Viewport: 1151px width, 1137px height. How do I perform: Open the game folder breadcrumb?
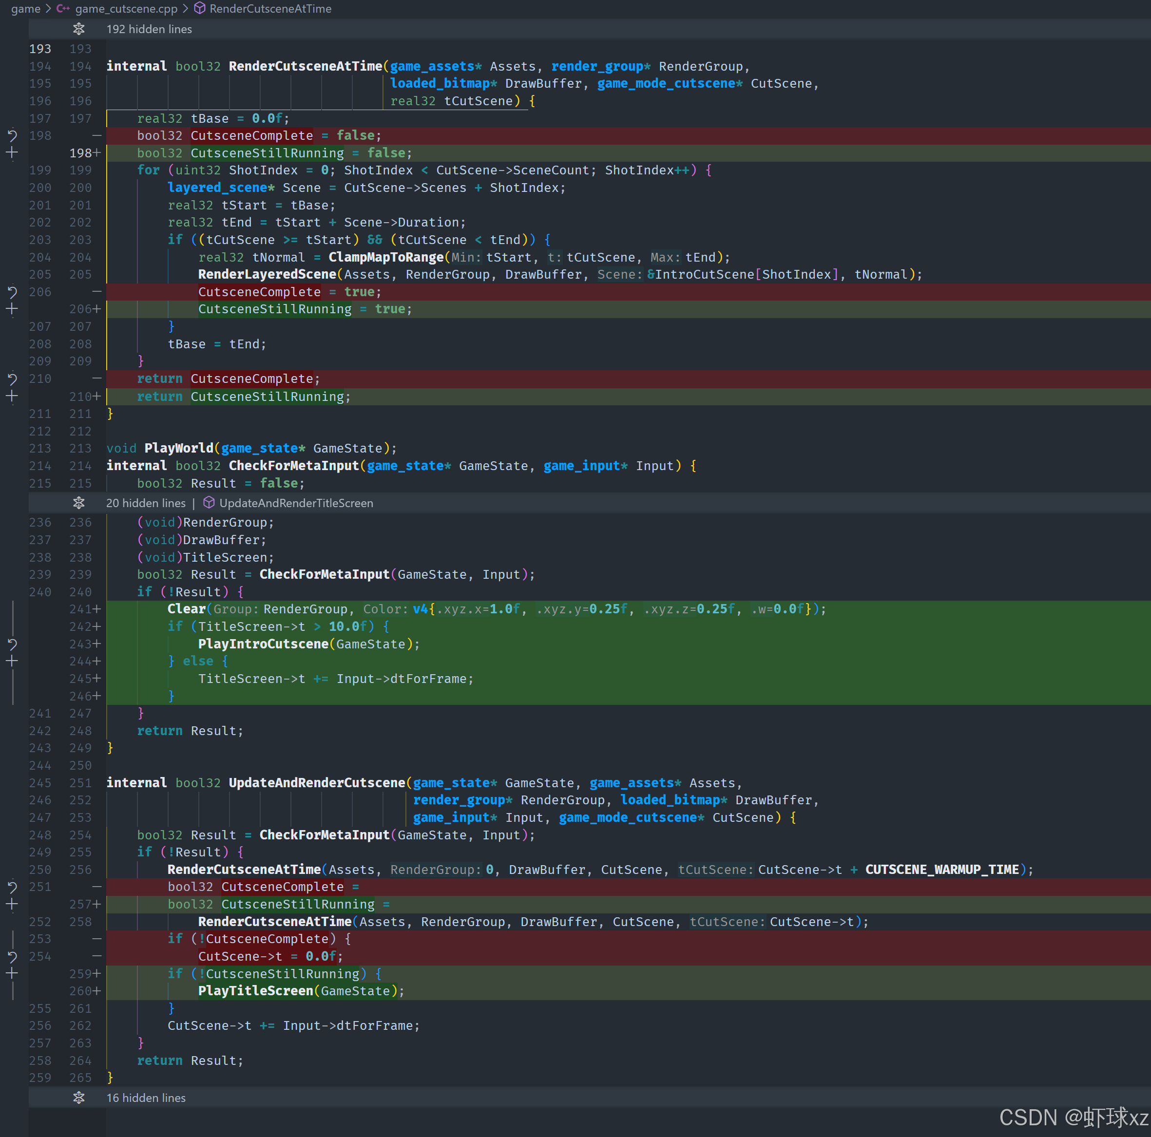26,9
